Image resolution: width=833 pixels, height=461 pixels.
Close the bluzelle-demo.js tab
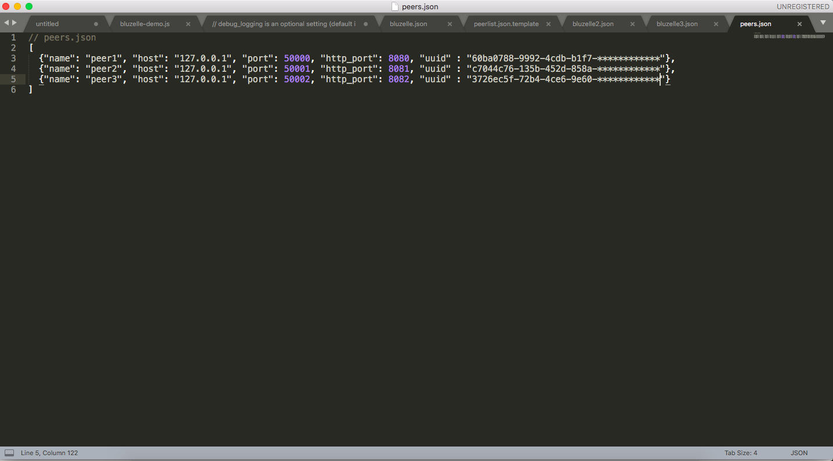[188, 24]
